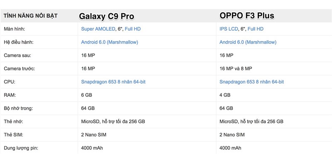Open Galaxy C9 Pro Snapdragon 653 CPU link
332x154 pixels.
point(113,82)
